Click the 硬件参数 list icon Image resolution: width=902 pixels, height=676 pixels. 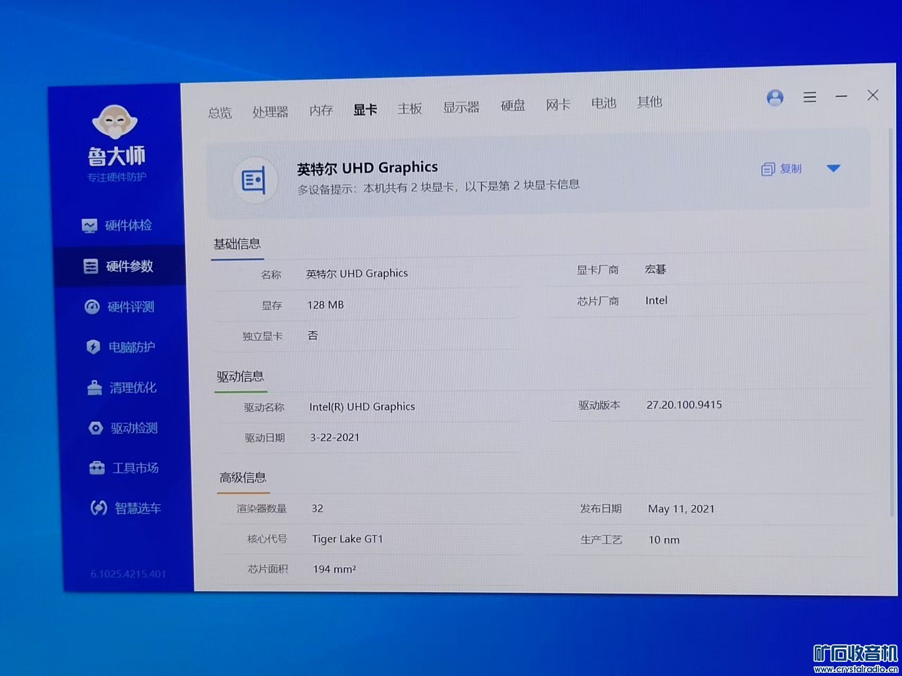coord(90,266)
